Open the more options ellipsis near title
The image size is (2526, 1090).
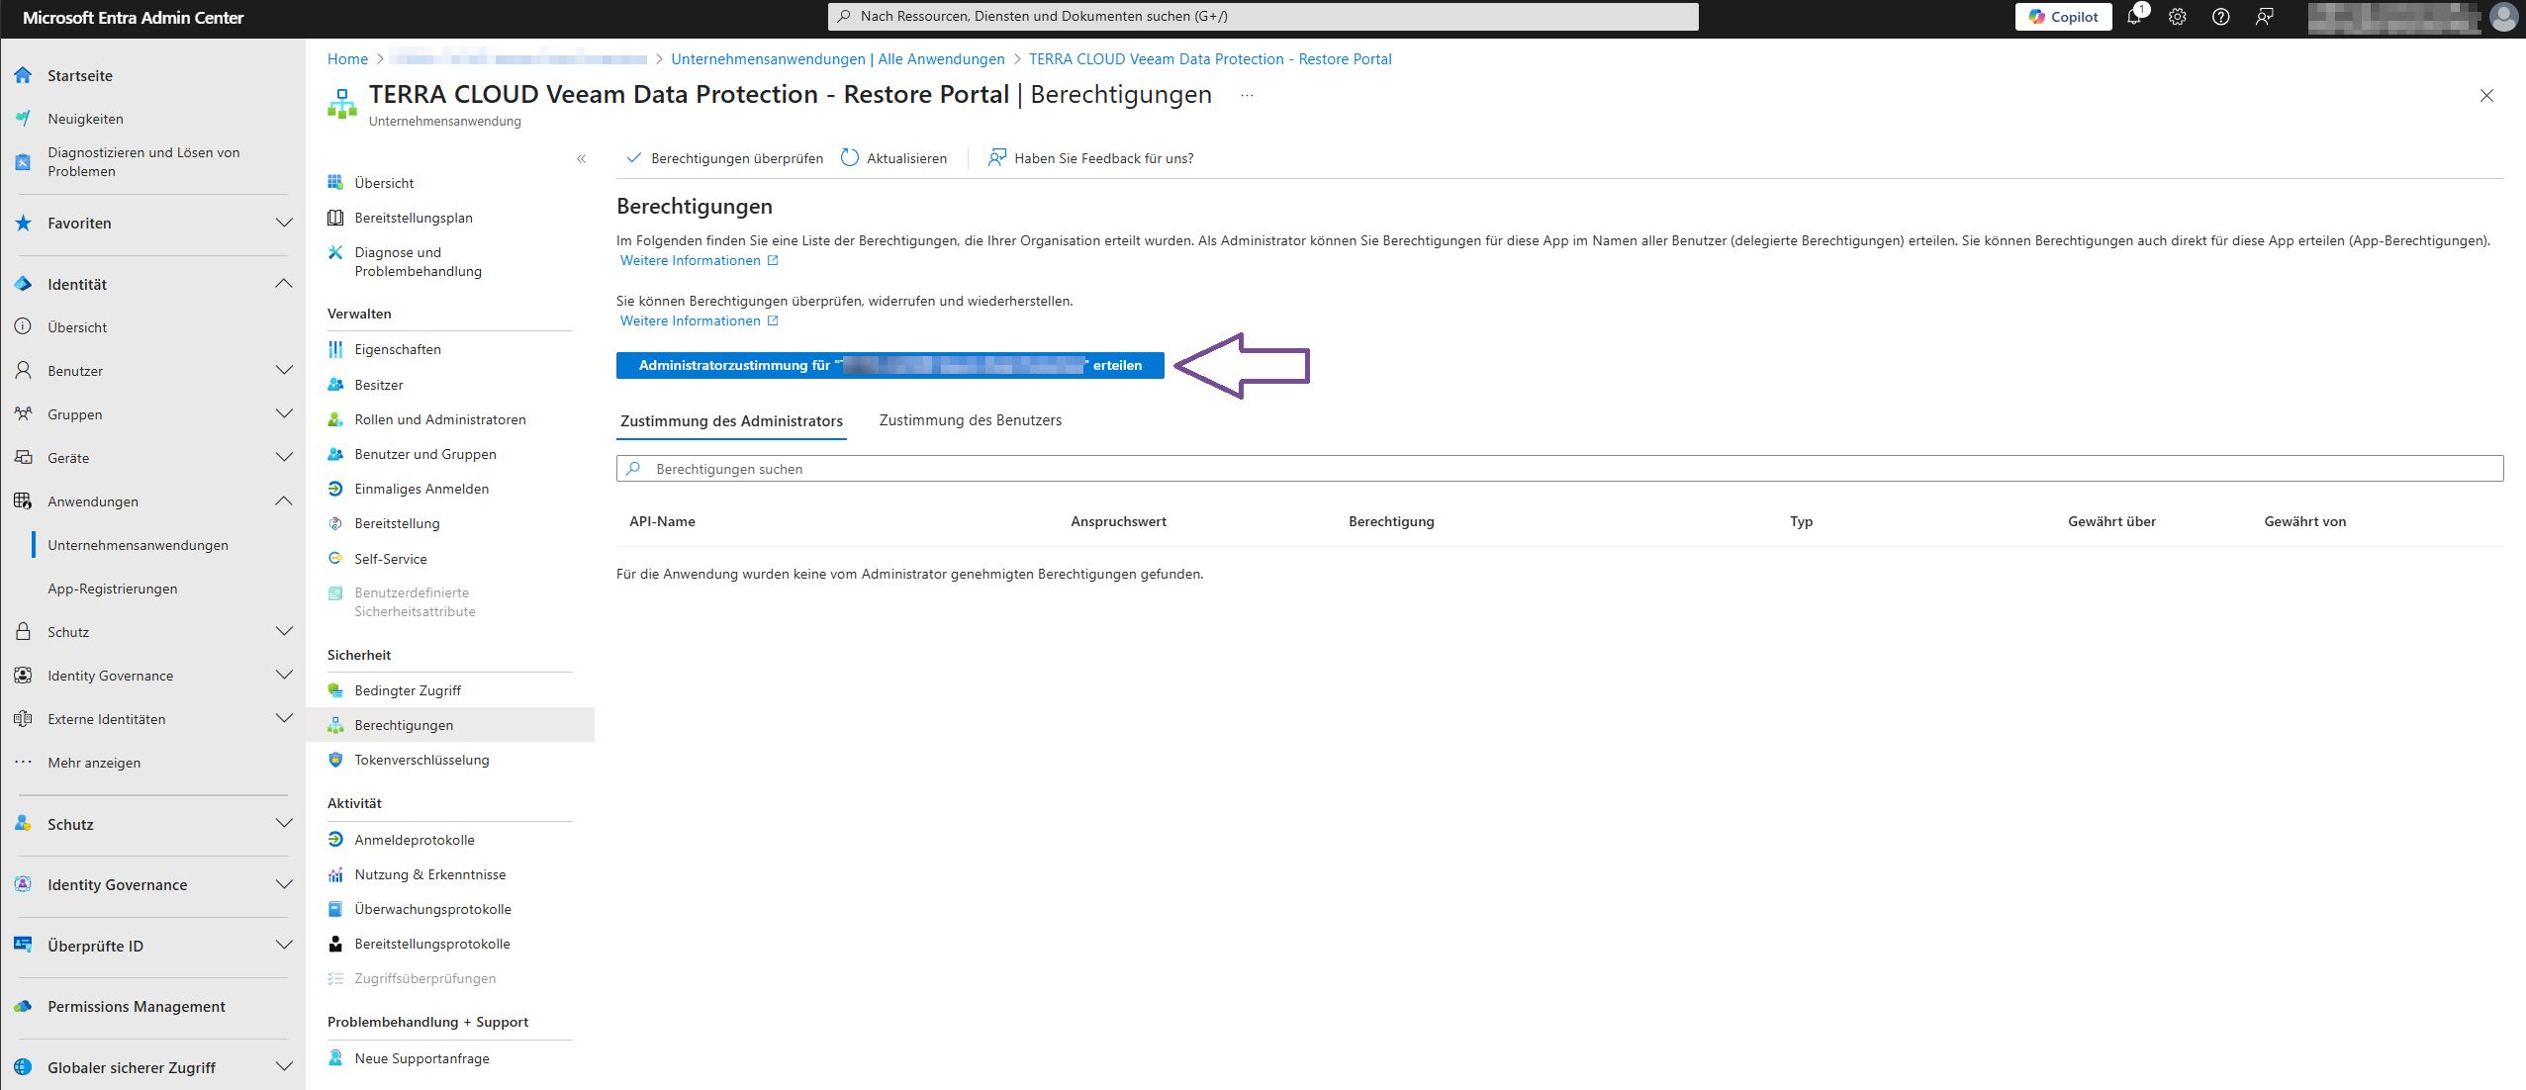coord(1247,96)
